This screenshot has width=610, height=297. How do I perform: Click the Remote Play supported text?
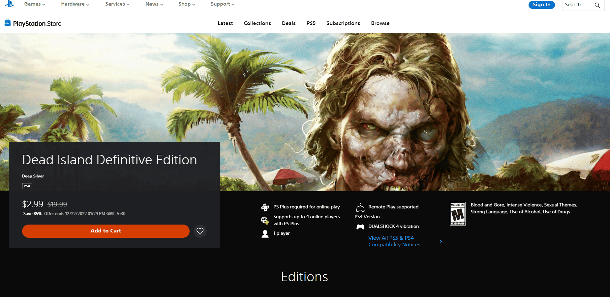coord(393,207)
